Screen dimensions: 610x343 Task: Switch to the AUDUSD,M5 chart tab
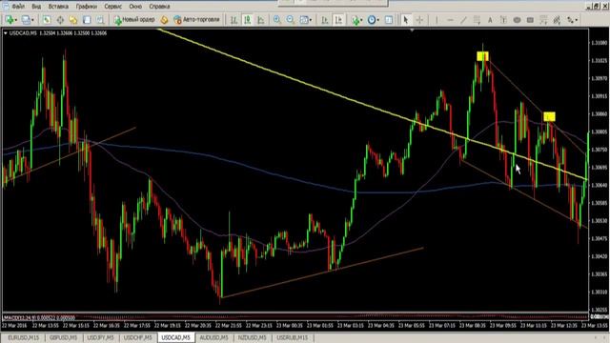point(213,338)
